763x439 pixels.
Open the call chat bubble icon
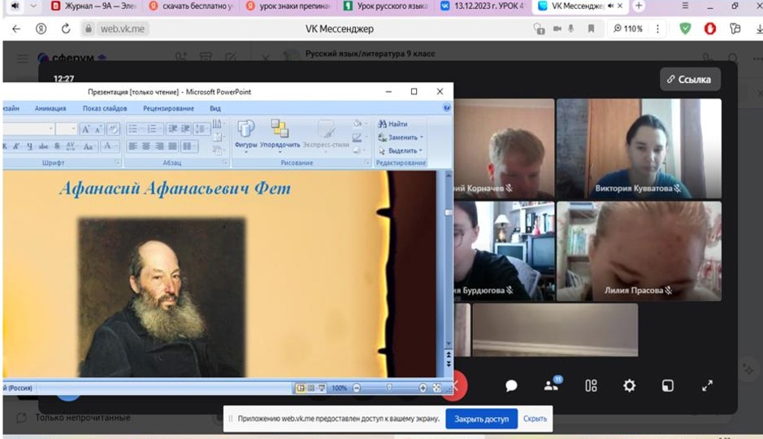pos(511,386)
